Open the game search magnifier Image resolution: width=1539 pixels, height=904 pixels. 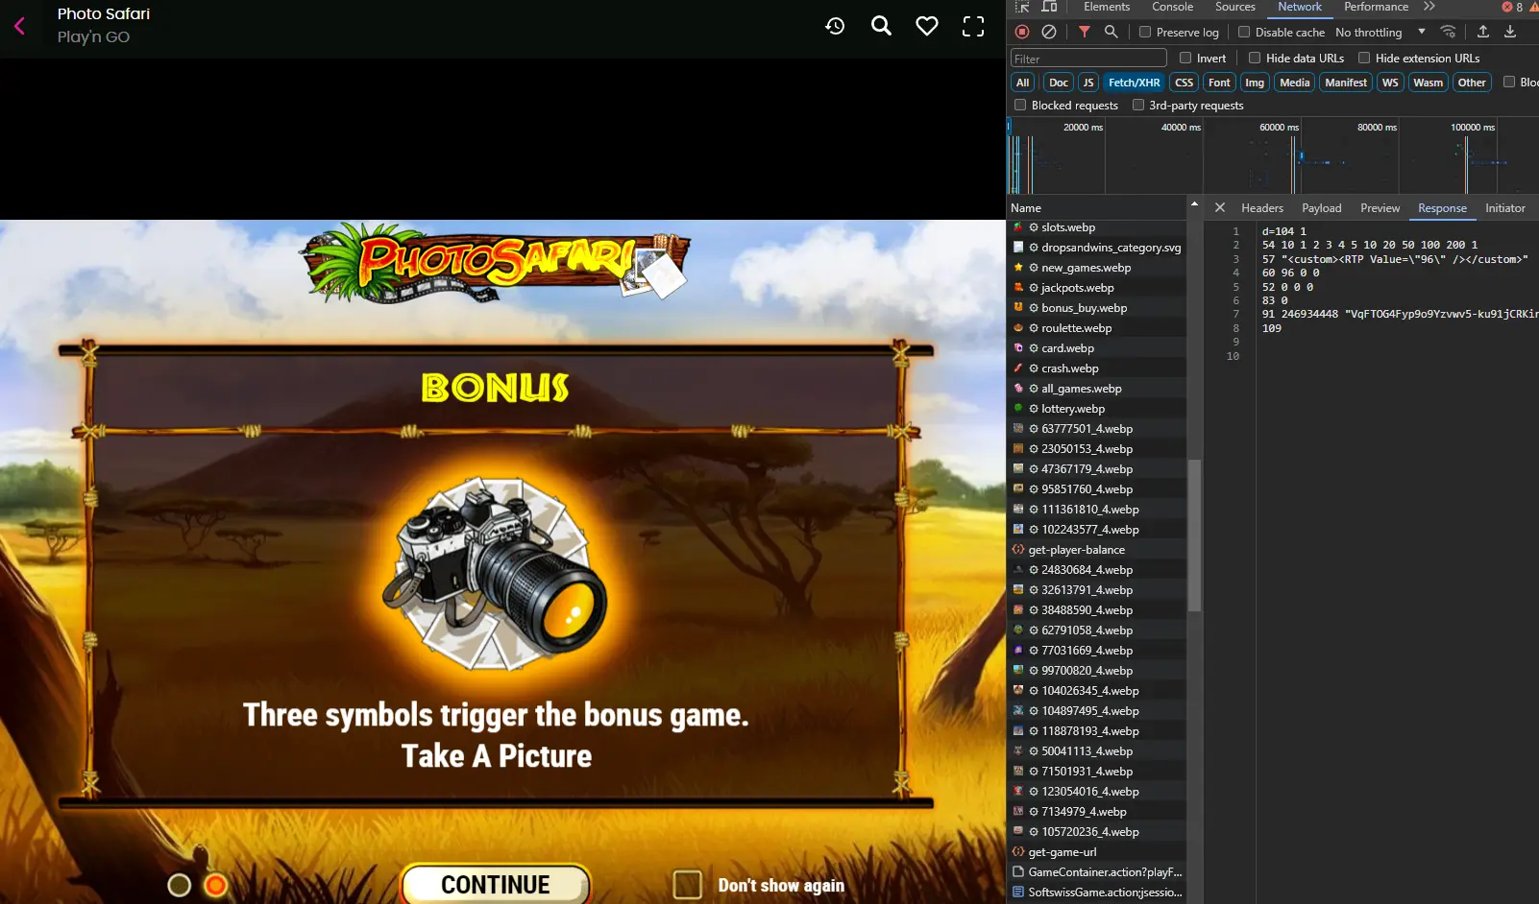point(881,26)
